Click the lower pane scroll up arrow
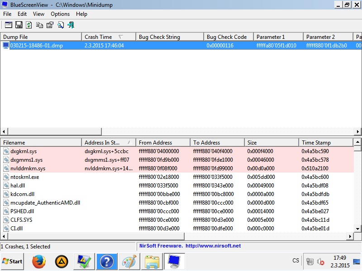The height and width of the screenshot is (271, 362). pyautogui.click(x=357, y=142)
